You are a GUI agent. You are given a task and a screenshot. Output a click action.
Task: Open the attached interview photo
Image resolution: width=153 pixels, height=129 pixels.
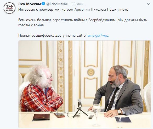point(84,84)
